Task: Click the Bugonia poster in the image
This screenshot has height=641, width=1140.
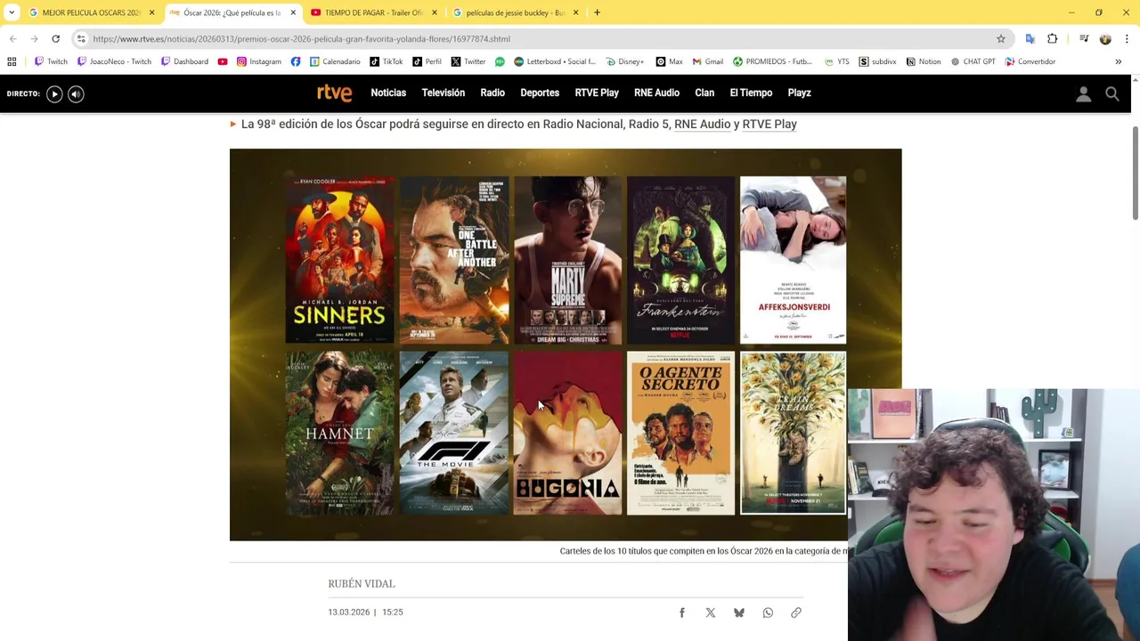Action: (x=567, y=433)
